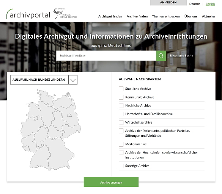Tick the Staatliche Archive checkbox
The height and width of the screenshot is (194, 222).
coord(121,89)
